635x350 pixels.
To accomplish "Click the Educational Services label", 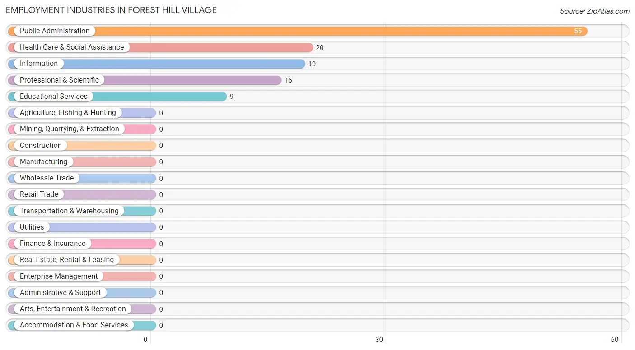I will 54,97.
